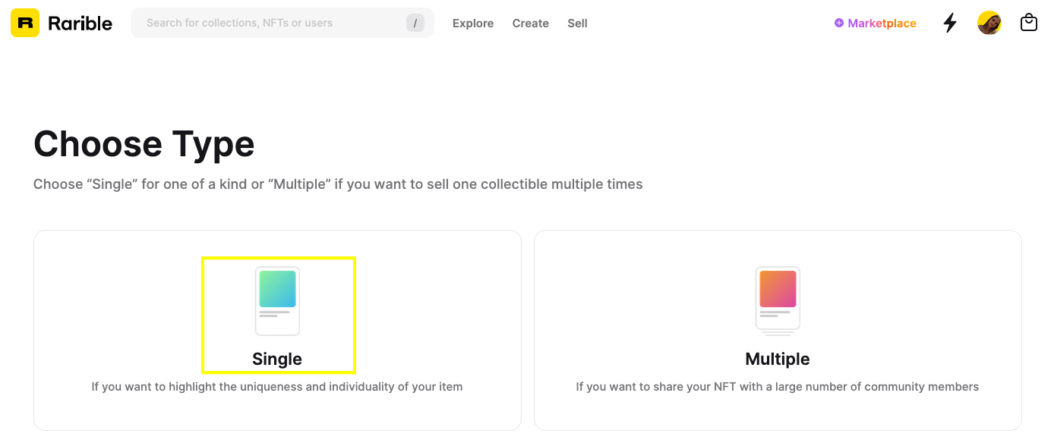Viewport: 1051px width, 443px height.
Task: Select Sell from the navigation
Action: click(577, 23)
